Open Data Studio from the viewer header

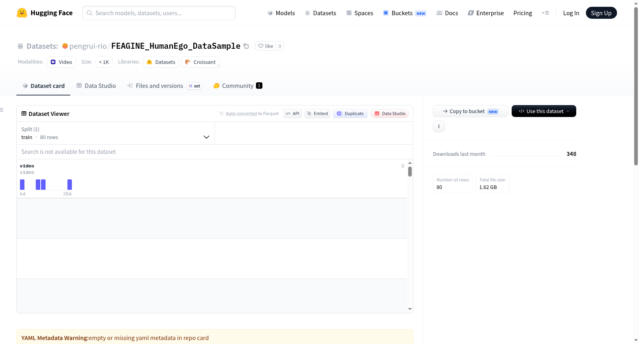click(390, 113)
